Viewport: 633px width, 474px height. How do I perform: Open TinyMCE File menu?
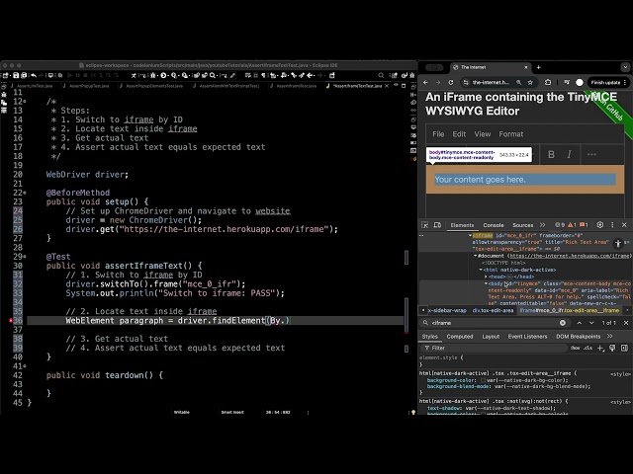[438, 134]
